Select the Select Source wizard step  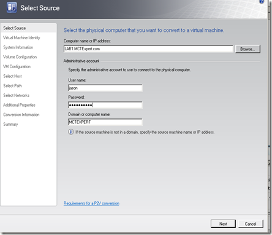[28, 28]
